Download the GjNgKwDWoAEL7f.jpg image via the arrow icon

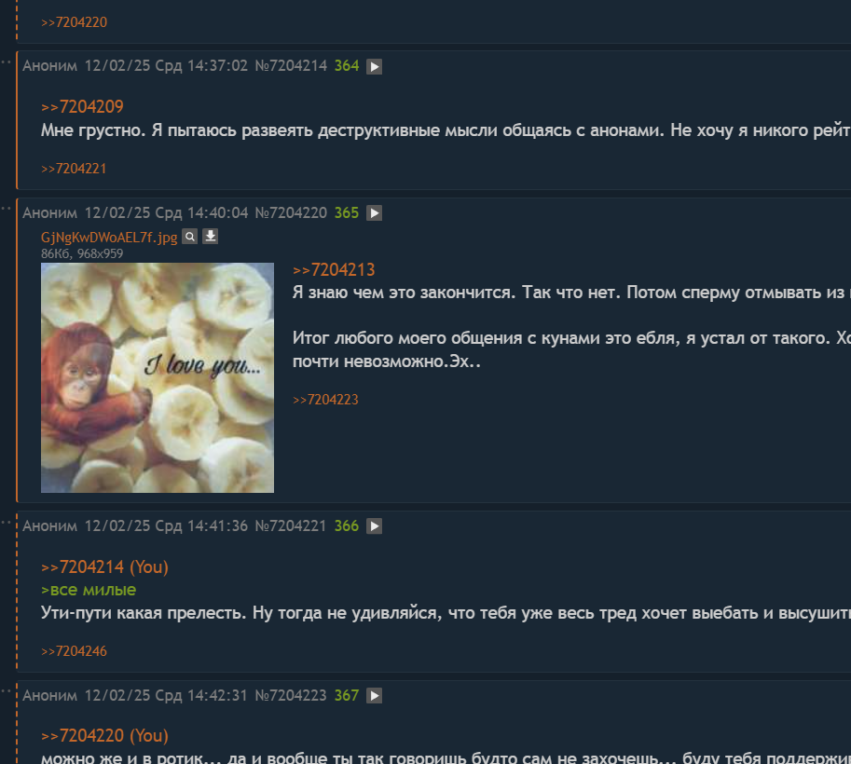point(210,237)
